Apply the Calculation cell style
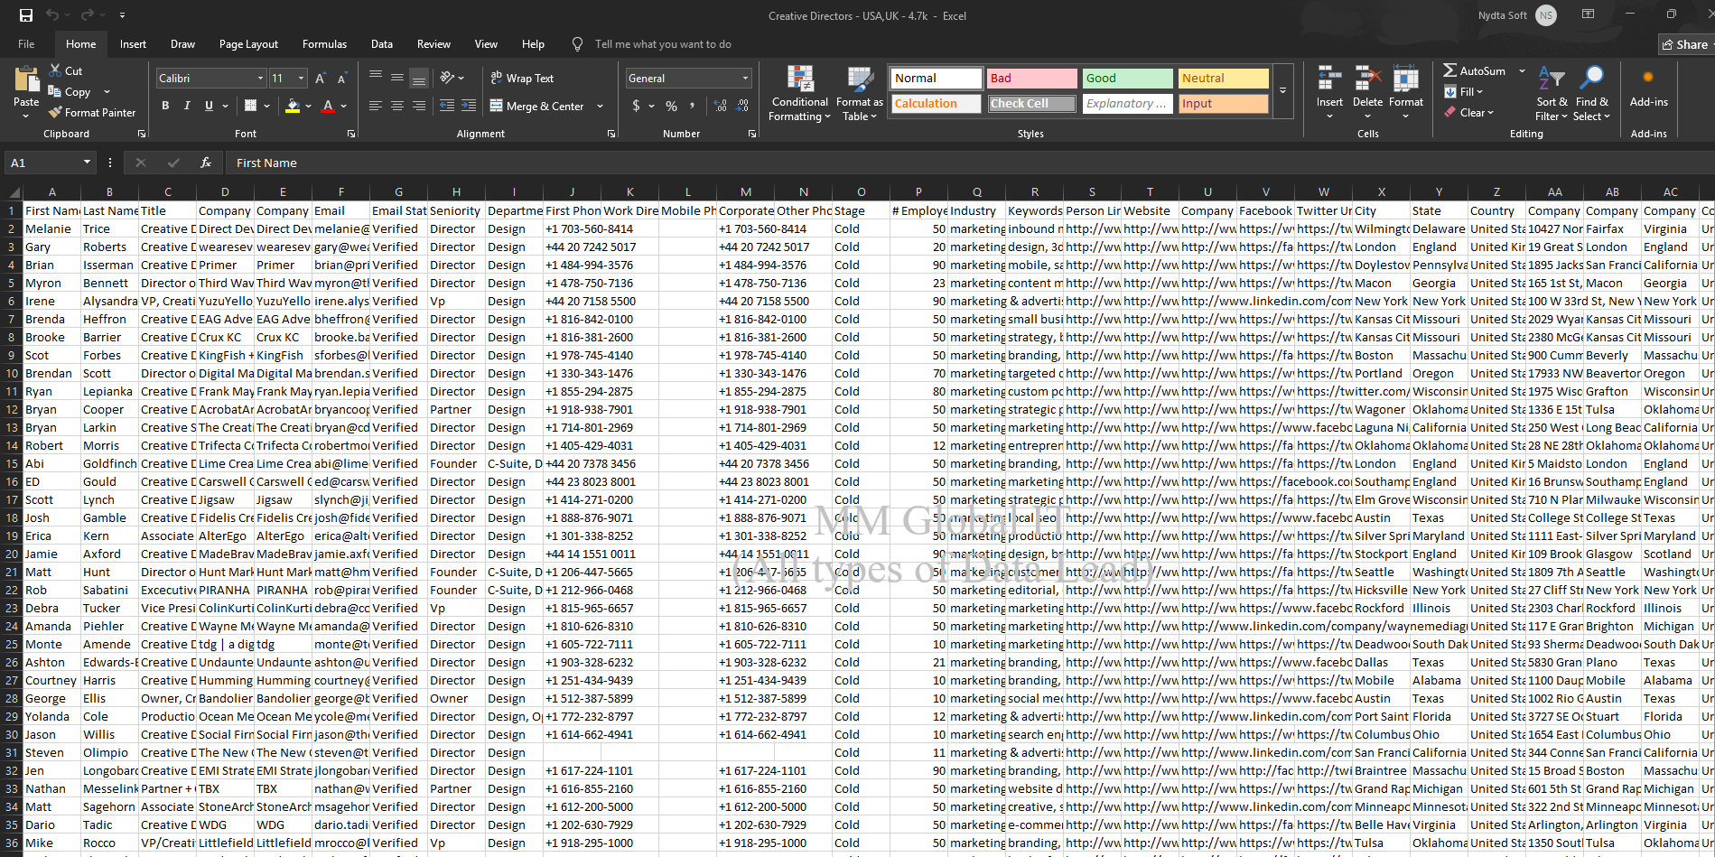Screen dimensions: 1715x857 point(936,104)
